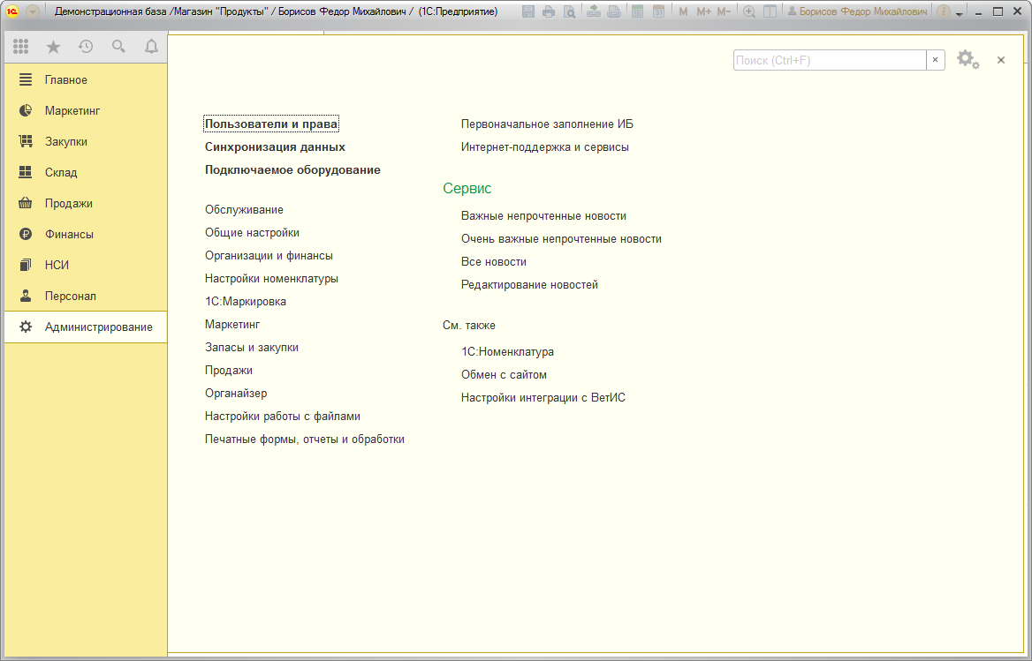Open Интернет-поддержка и сервисы link

point(545,146)
